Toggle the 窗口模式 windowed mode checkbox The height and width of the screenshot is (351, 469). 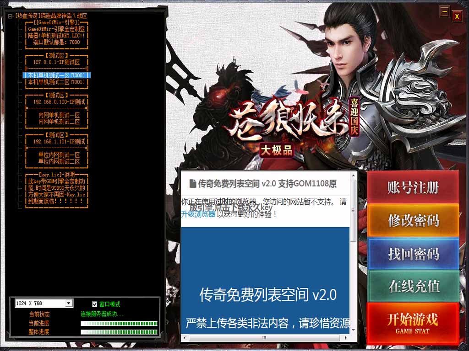coord(95,304)
